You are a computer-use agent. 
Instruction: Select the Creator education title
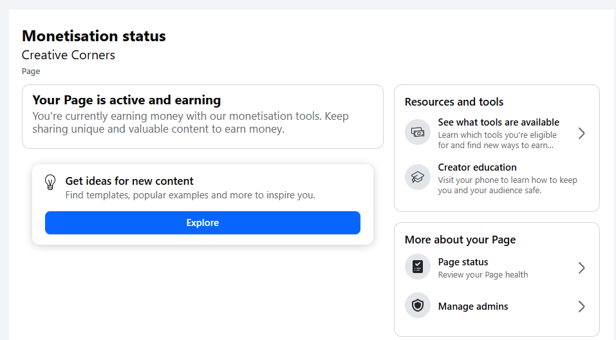[x=477, y=167]
